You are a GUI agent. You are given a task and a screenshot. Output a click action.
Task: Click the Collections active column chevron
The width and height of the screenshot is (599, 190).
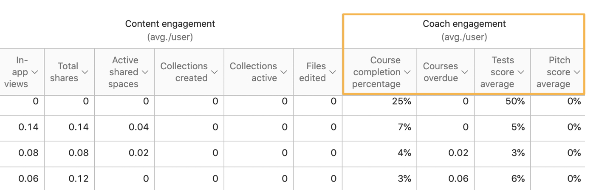pos(283,72)
